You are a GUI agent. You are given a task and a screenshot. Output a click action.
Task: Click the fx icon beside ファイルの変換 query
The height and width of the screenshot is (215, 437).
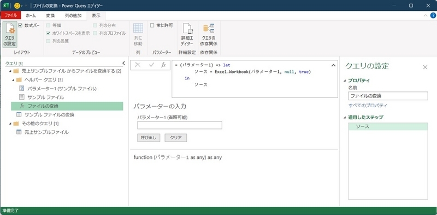[x=22, y=106]
